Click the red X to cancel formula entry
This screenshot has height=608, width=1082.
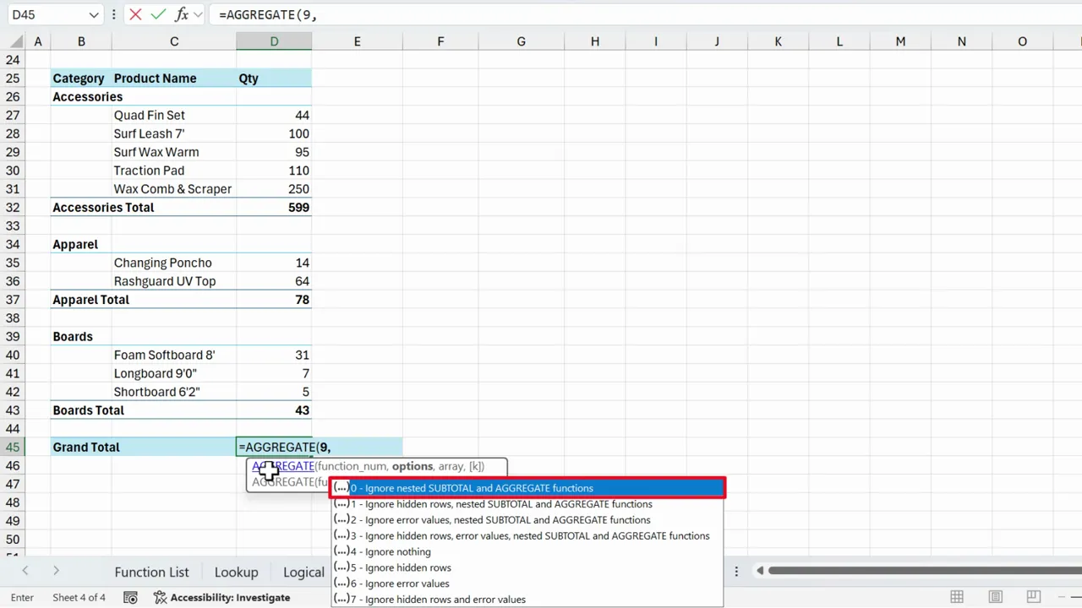[x=135, y=14]
